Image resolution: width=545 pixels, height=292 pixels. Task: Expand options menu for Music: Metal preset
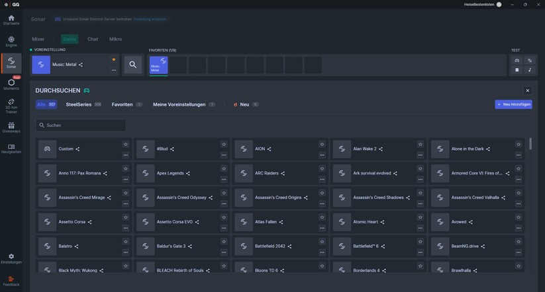tap(114, 70)
